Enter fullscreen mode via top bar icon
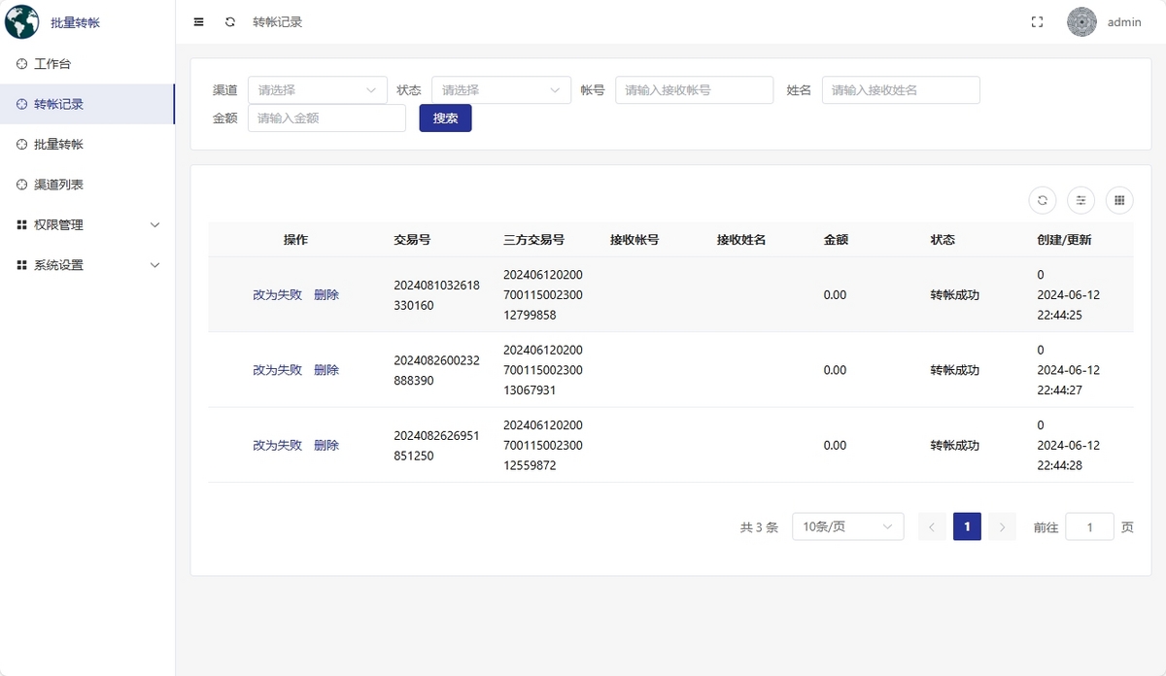 [1037, 22]
